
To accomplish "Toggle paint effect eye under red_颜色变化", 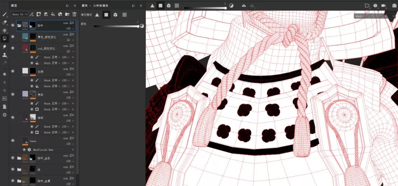I will click(32, 57).
